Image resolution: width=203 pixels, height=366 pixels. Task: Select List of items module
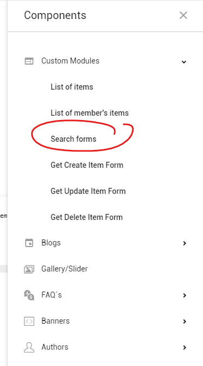click(x=72, y=87)
